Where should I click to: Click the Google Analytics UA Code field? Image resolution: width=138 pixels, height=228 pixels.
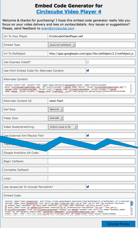pyautogui.click(x=92, y=153)
